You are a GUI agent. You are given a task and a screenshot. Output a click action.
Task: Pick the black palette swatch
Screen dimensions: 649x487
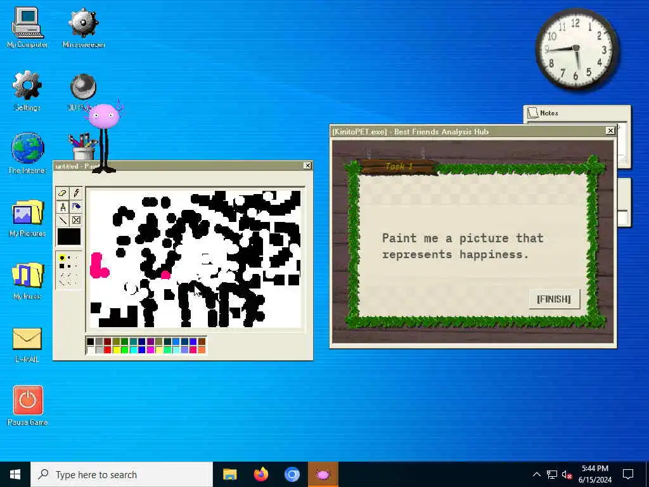point(90,341)
